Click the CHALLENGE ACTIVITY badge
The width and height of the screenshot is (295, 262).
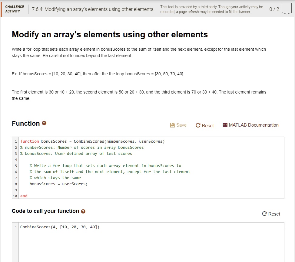coord(15,9)
